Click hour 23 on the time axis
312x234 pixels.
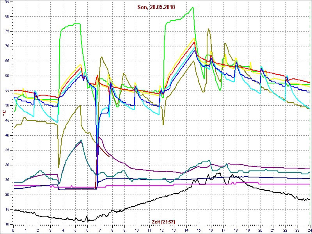pos(298,230)
